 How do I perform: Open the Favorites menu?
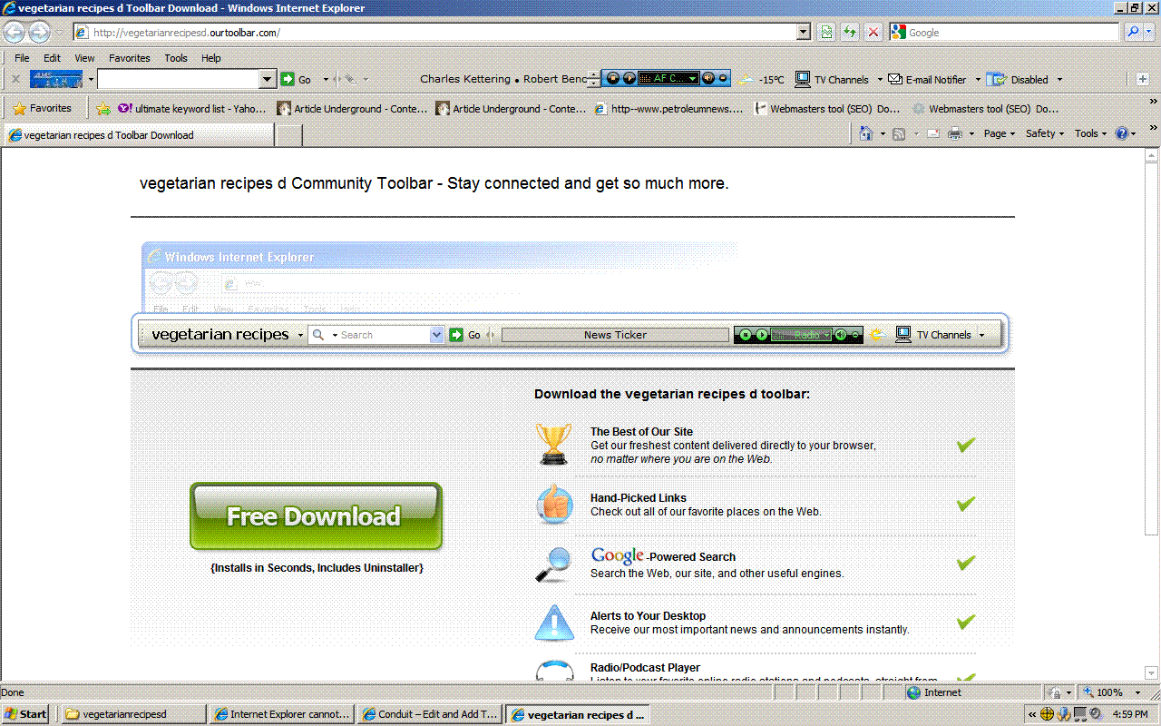[130, 58]
